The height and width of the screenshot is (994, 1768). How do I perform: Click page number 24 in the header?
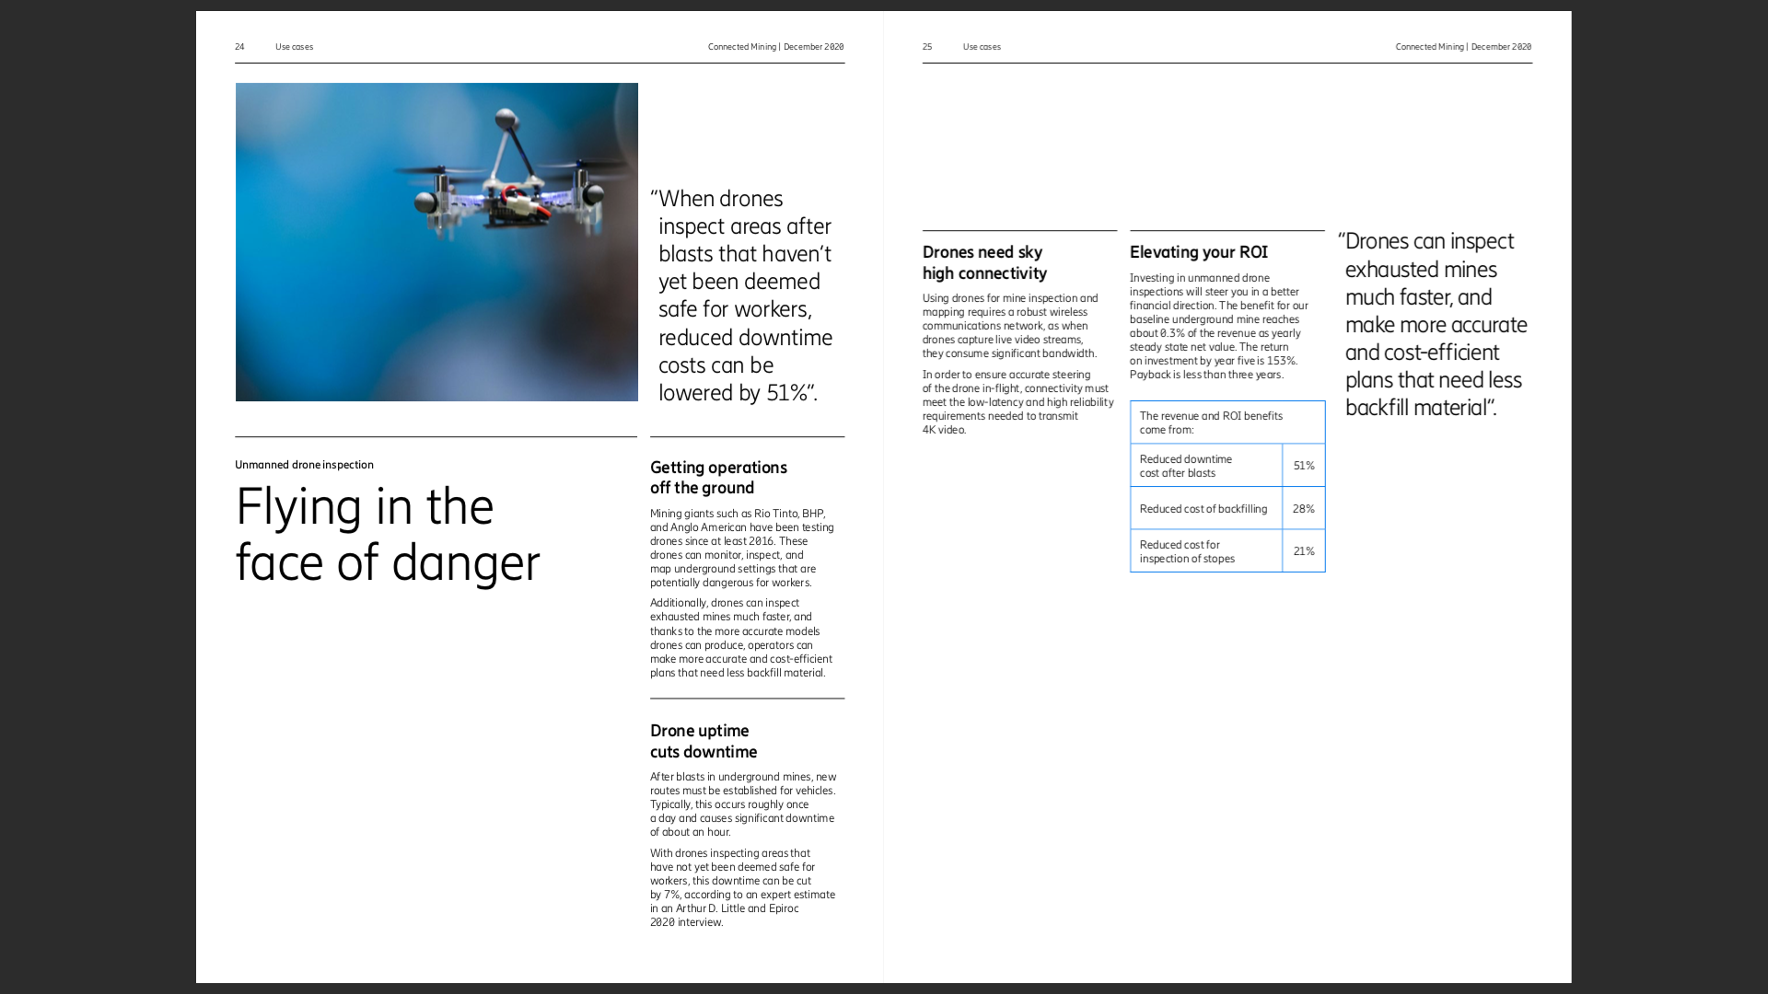coord(239,47)
